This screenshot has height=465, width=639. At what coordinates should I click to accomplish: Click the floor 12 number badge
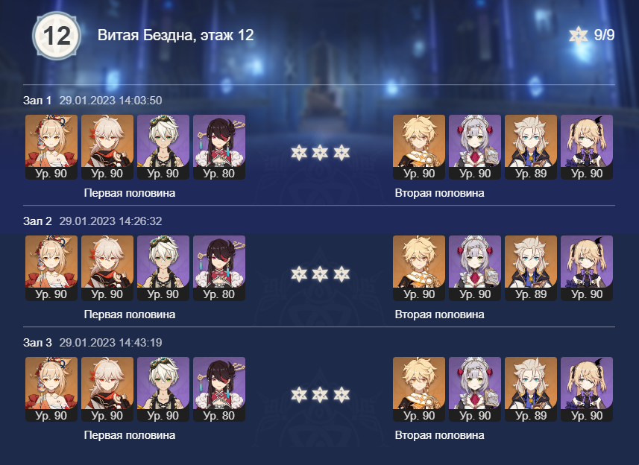[57, 36]
